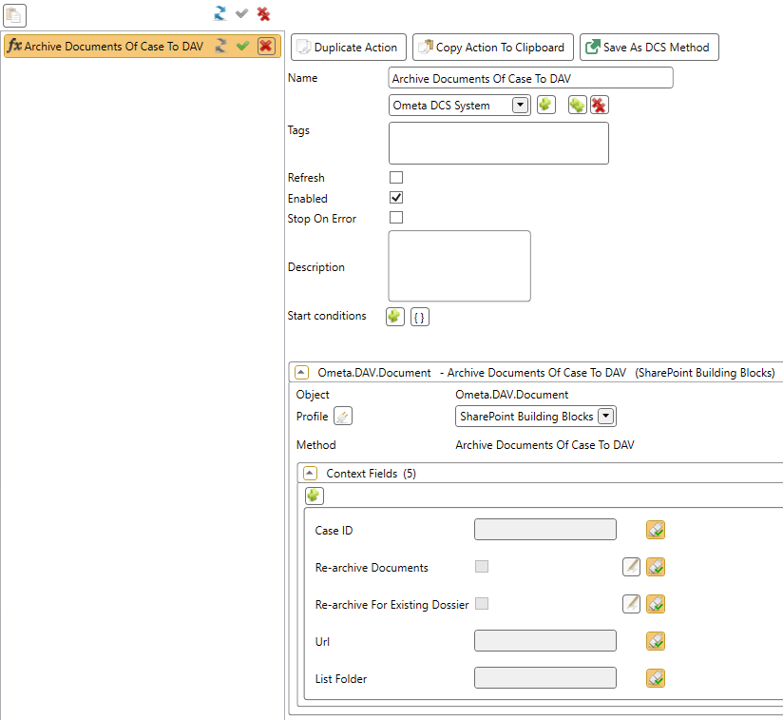The width and height of the screenshot is (783, 720).
Task: Collapse the Ometa.DAV.Document panel
Action: tap(301, 372)
